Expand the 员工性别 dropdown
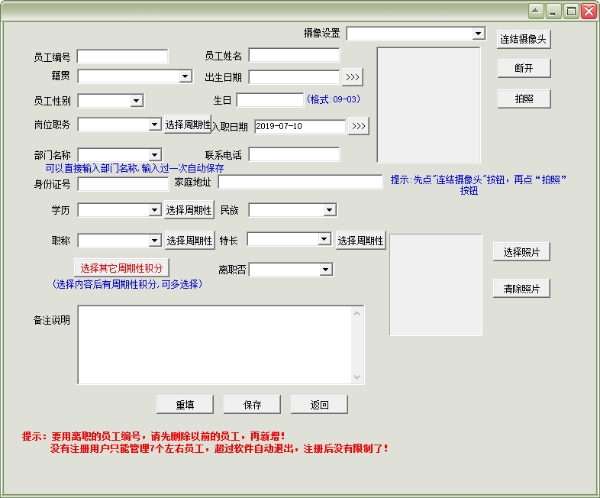Viewport: 600px width, 498px height. click(x=136, y=101)
